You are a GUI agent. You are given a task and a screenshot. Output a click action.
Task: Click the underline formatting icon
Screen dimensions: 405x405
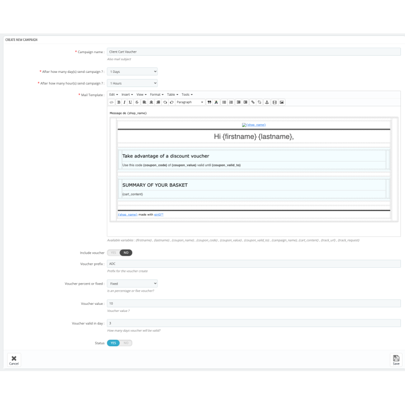[130, 102]
